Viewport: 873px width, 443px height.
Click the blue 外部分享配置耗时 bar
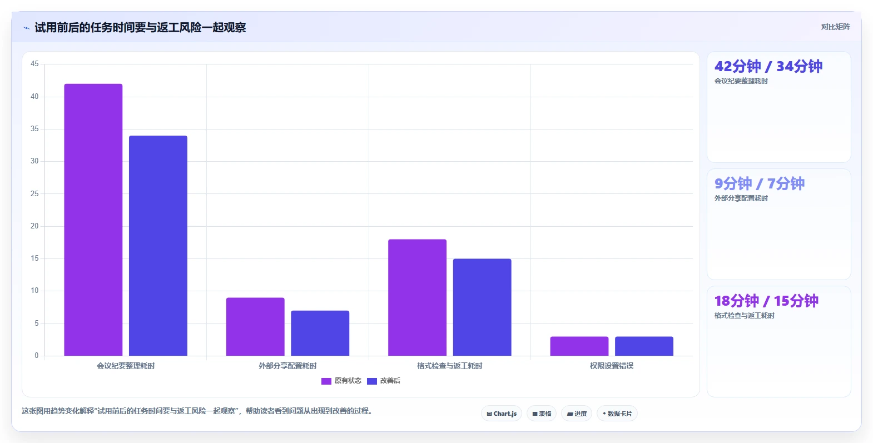[x=320, y=333]
